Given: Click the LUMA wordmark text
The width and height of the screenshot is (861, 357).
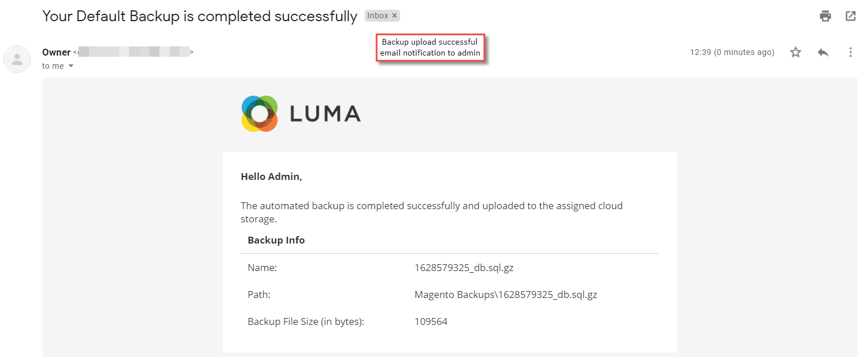Looking at the screenshot, I should point(325,113).
